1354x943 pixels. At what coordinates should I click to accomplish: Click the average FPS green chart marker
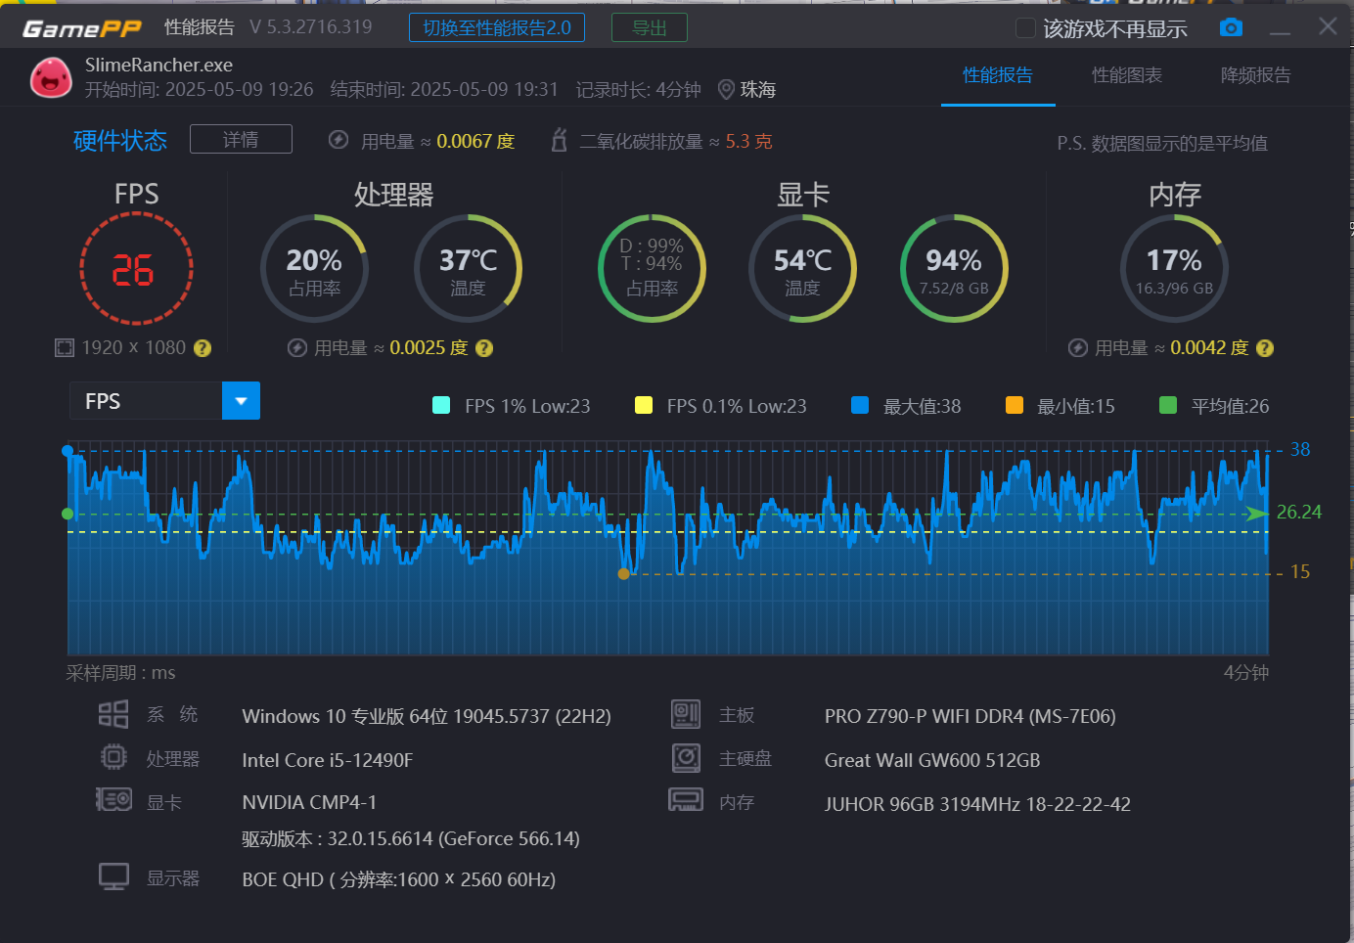point(68,514)
